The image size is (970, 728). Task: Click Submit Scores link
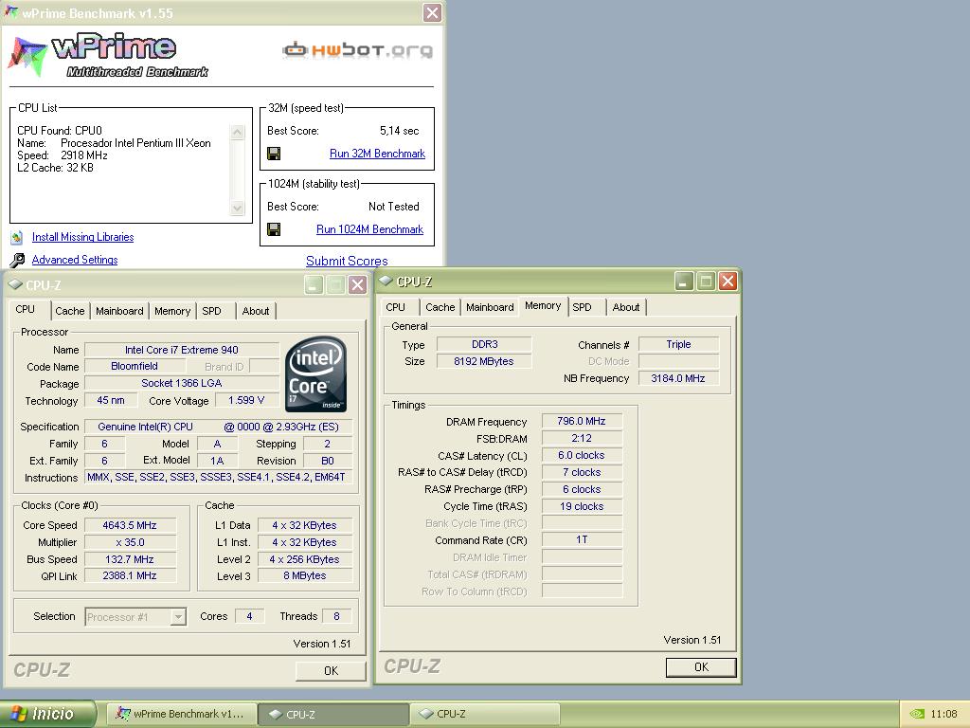click(x=347, y=262)
